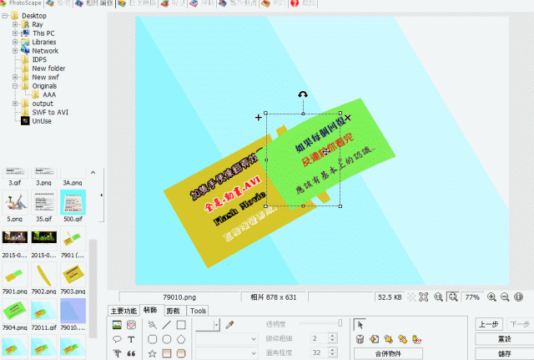
Task: Click the current drawing color swatch
Action: pyautogui.click(x=204, y=325)
